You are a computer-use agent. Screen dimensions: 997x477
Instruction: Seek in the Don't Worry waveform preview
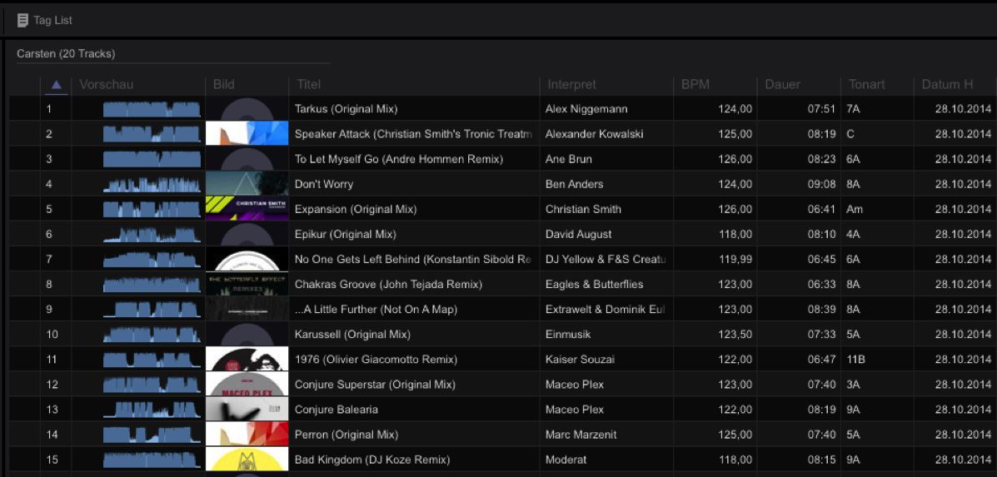(152, 185)
